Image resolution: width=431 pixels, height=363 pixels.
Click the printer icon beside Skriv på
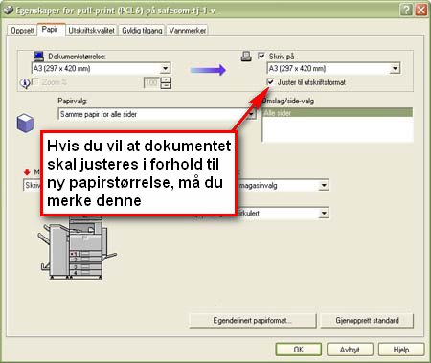[246, 57]
